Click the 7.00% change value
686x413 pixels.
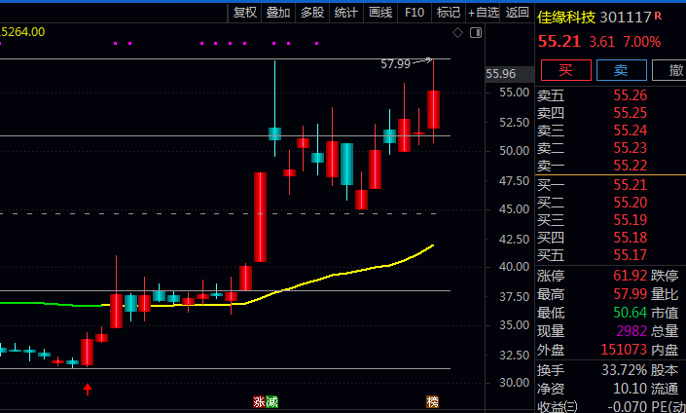point(642,42)
